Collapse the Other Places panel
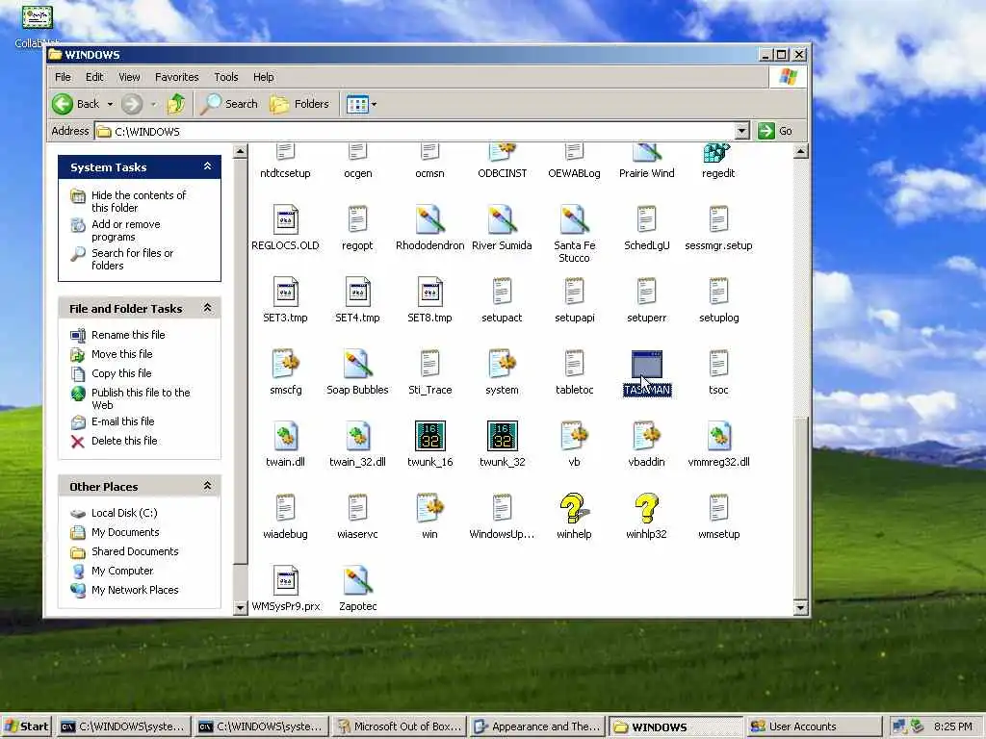986x739 pixels. pos(208,486)
